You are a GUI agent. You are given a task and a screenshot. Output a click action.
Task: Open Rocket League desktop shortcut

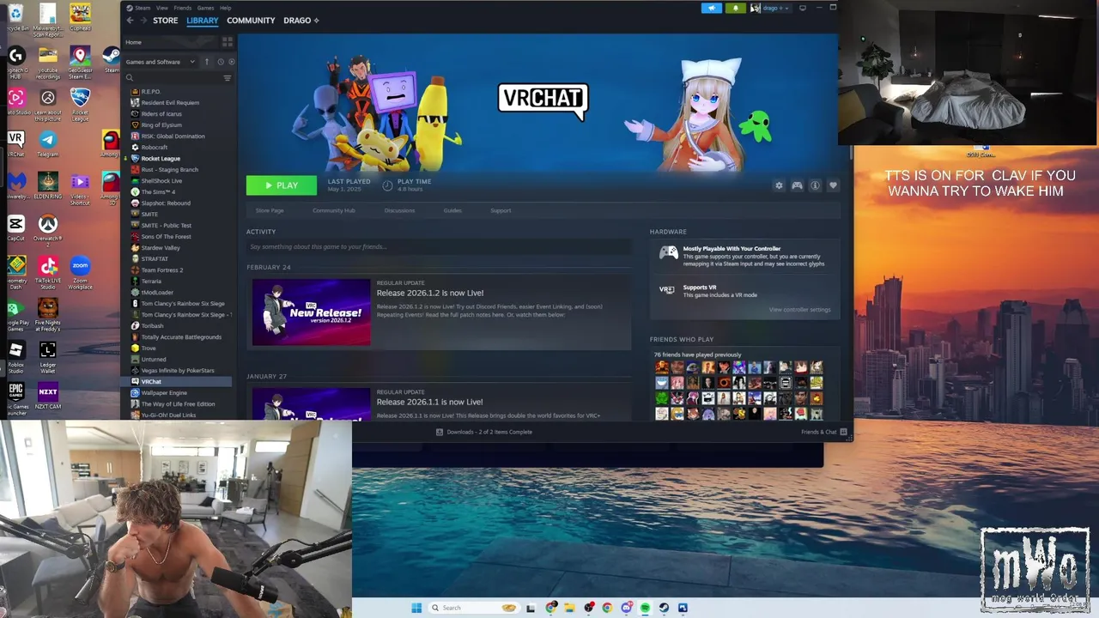(80, 102)
